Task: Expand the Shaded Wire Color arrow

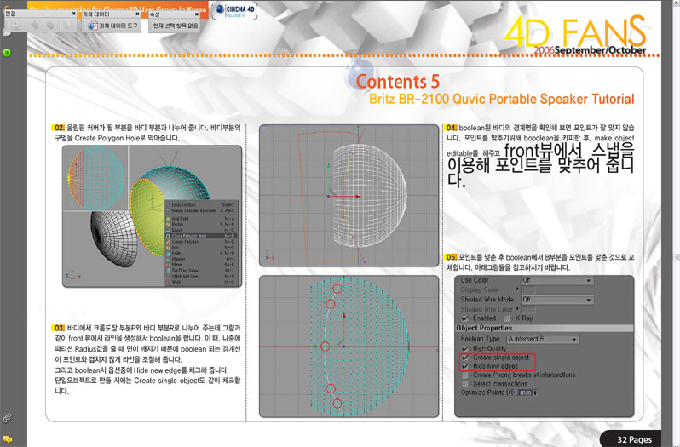Action: point(517,309)
